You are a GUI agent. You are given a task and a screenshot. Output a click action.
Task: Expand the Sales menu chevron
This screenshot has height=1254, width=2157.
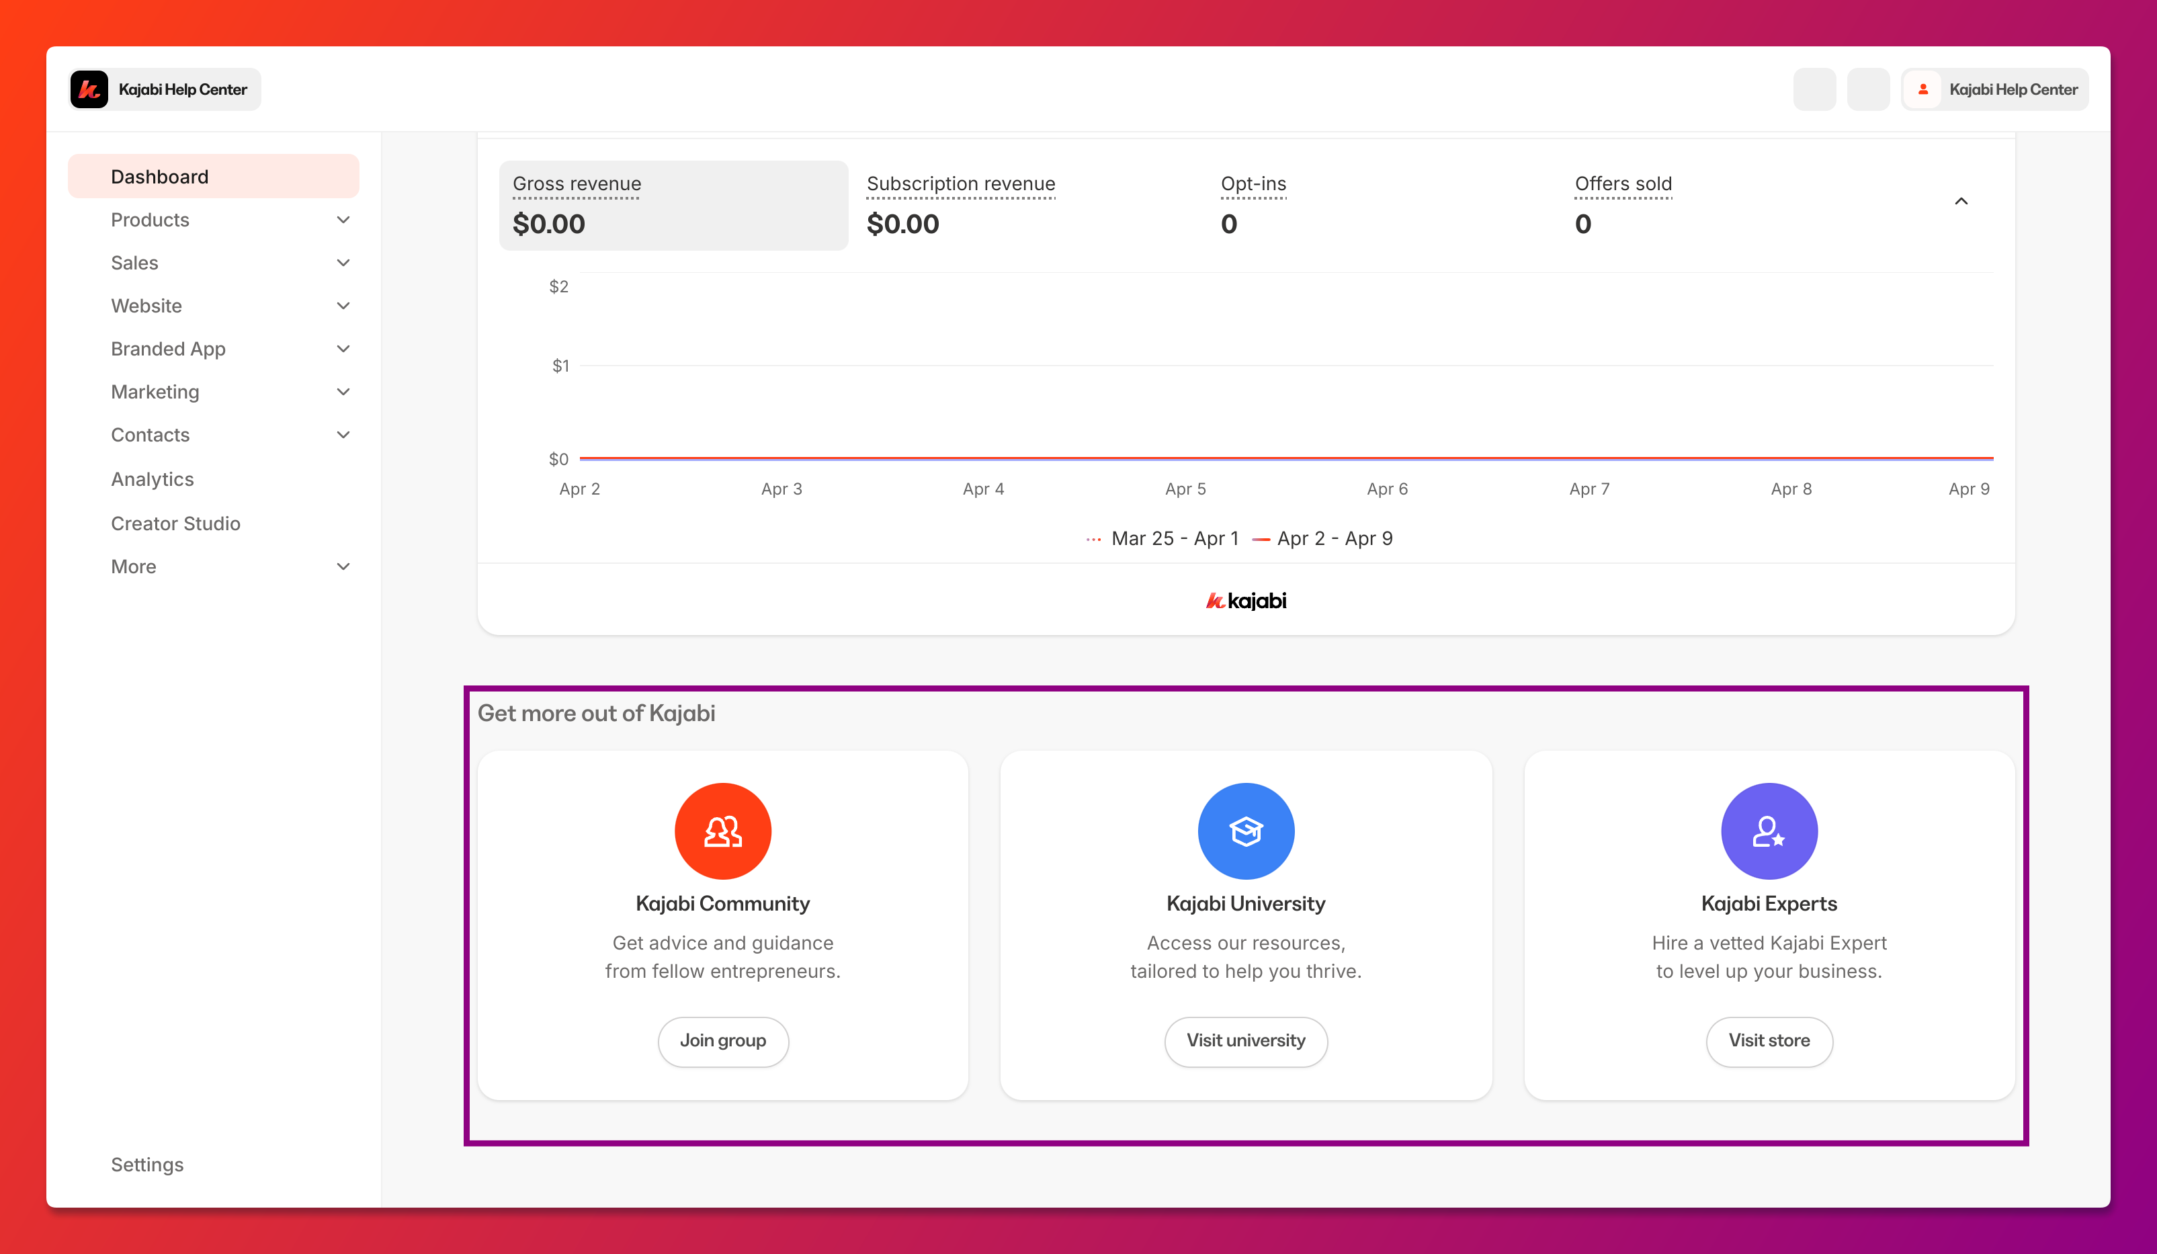(343, 263)
